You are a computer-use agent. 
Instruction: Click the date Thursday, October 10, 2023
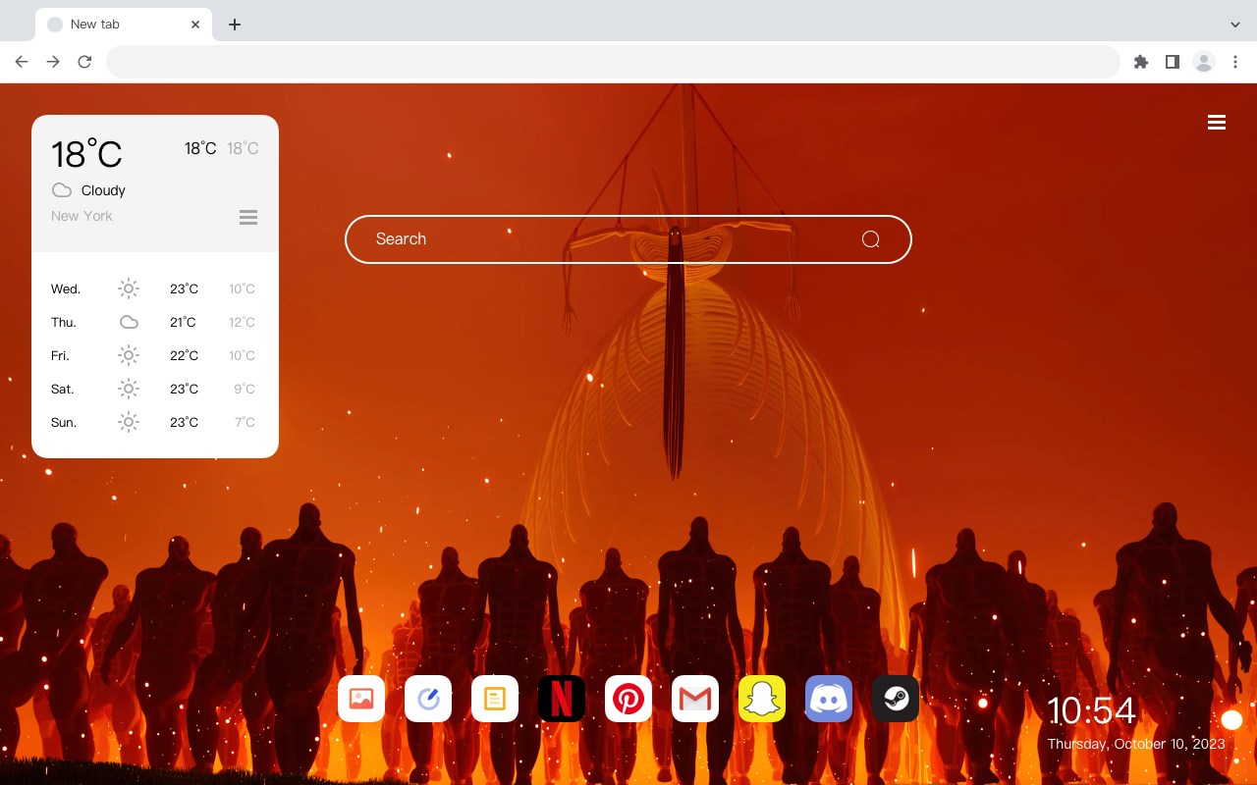[1136, 744]
